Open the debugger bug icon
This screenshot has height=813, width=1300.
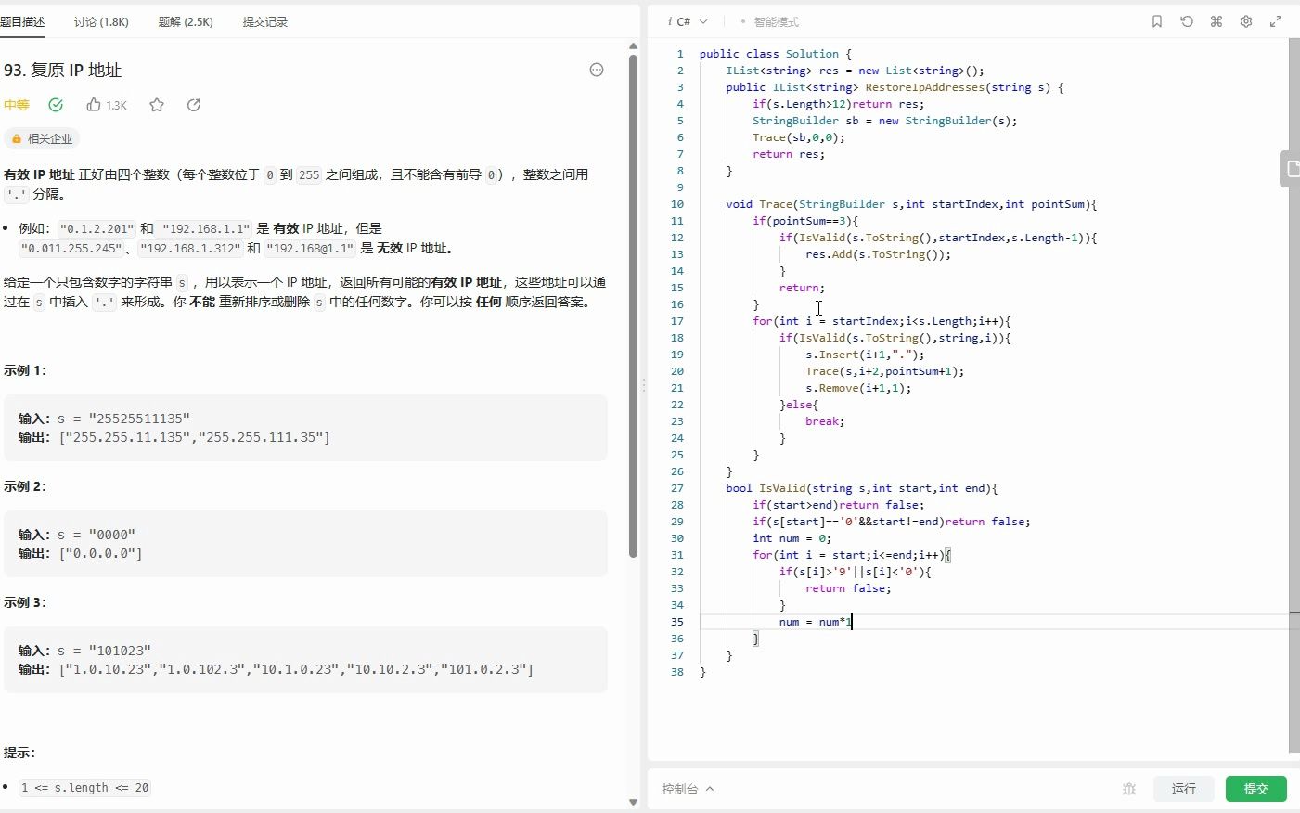pos(1129,788)
